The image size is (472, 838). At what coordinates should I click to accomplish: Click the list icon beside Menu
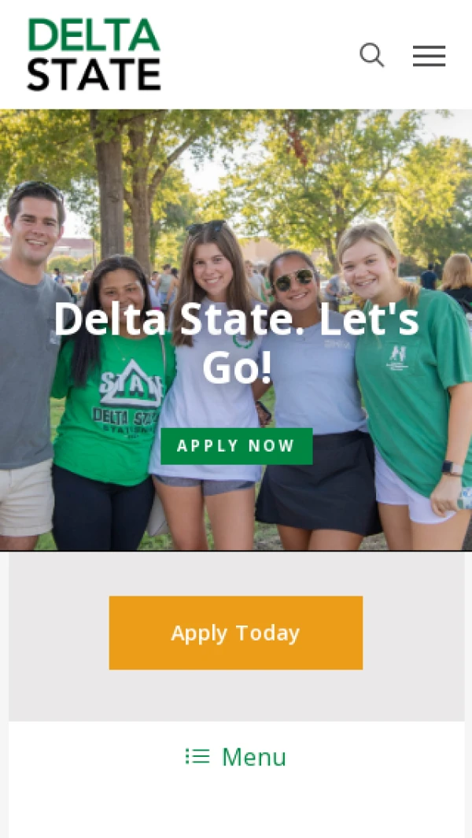tap(197, 756)
